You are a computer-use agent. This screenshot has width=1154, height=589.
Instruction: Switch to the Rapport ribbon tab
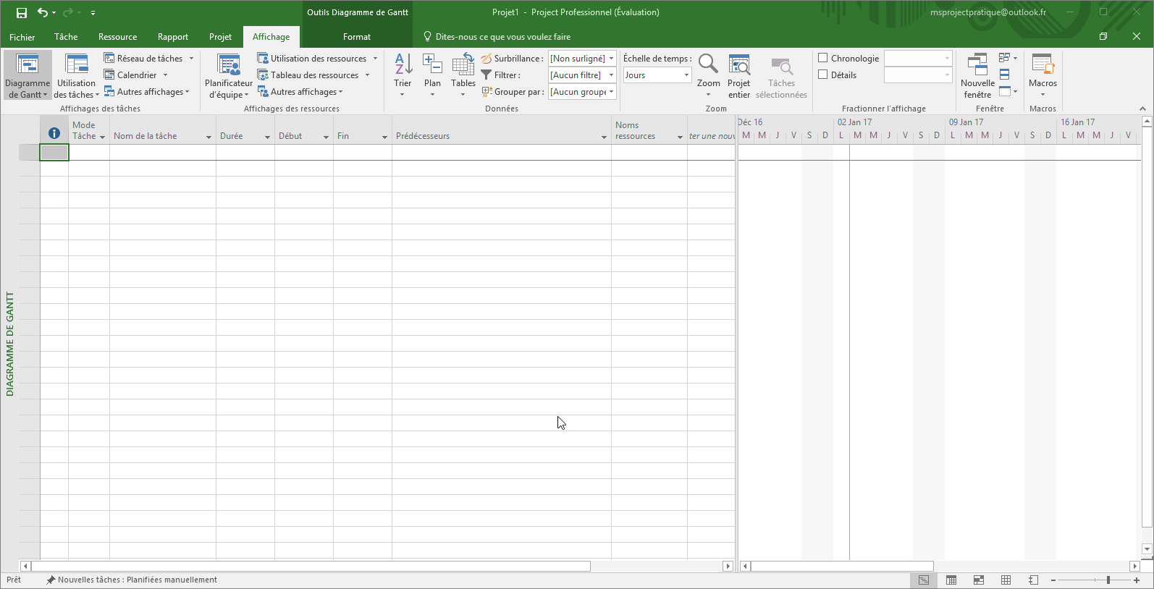(173, 37)
